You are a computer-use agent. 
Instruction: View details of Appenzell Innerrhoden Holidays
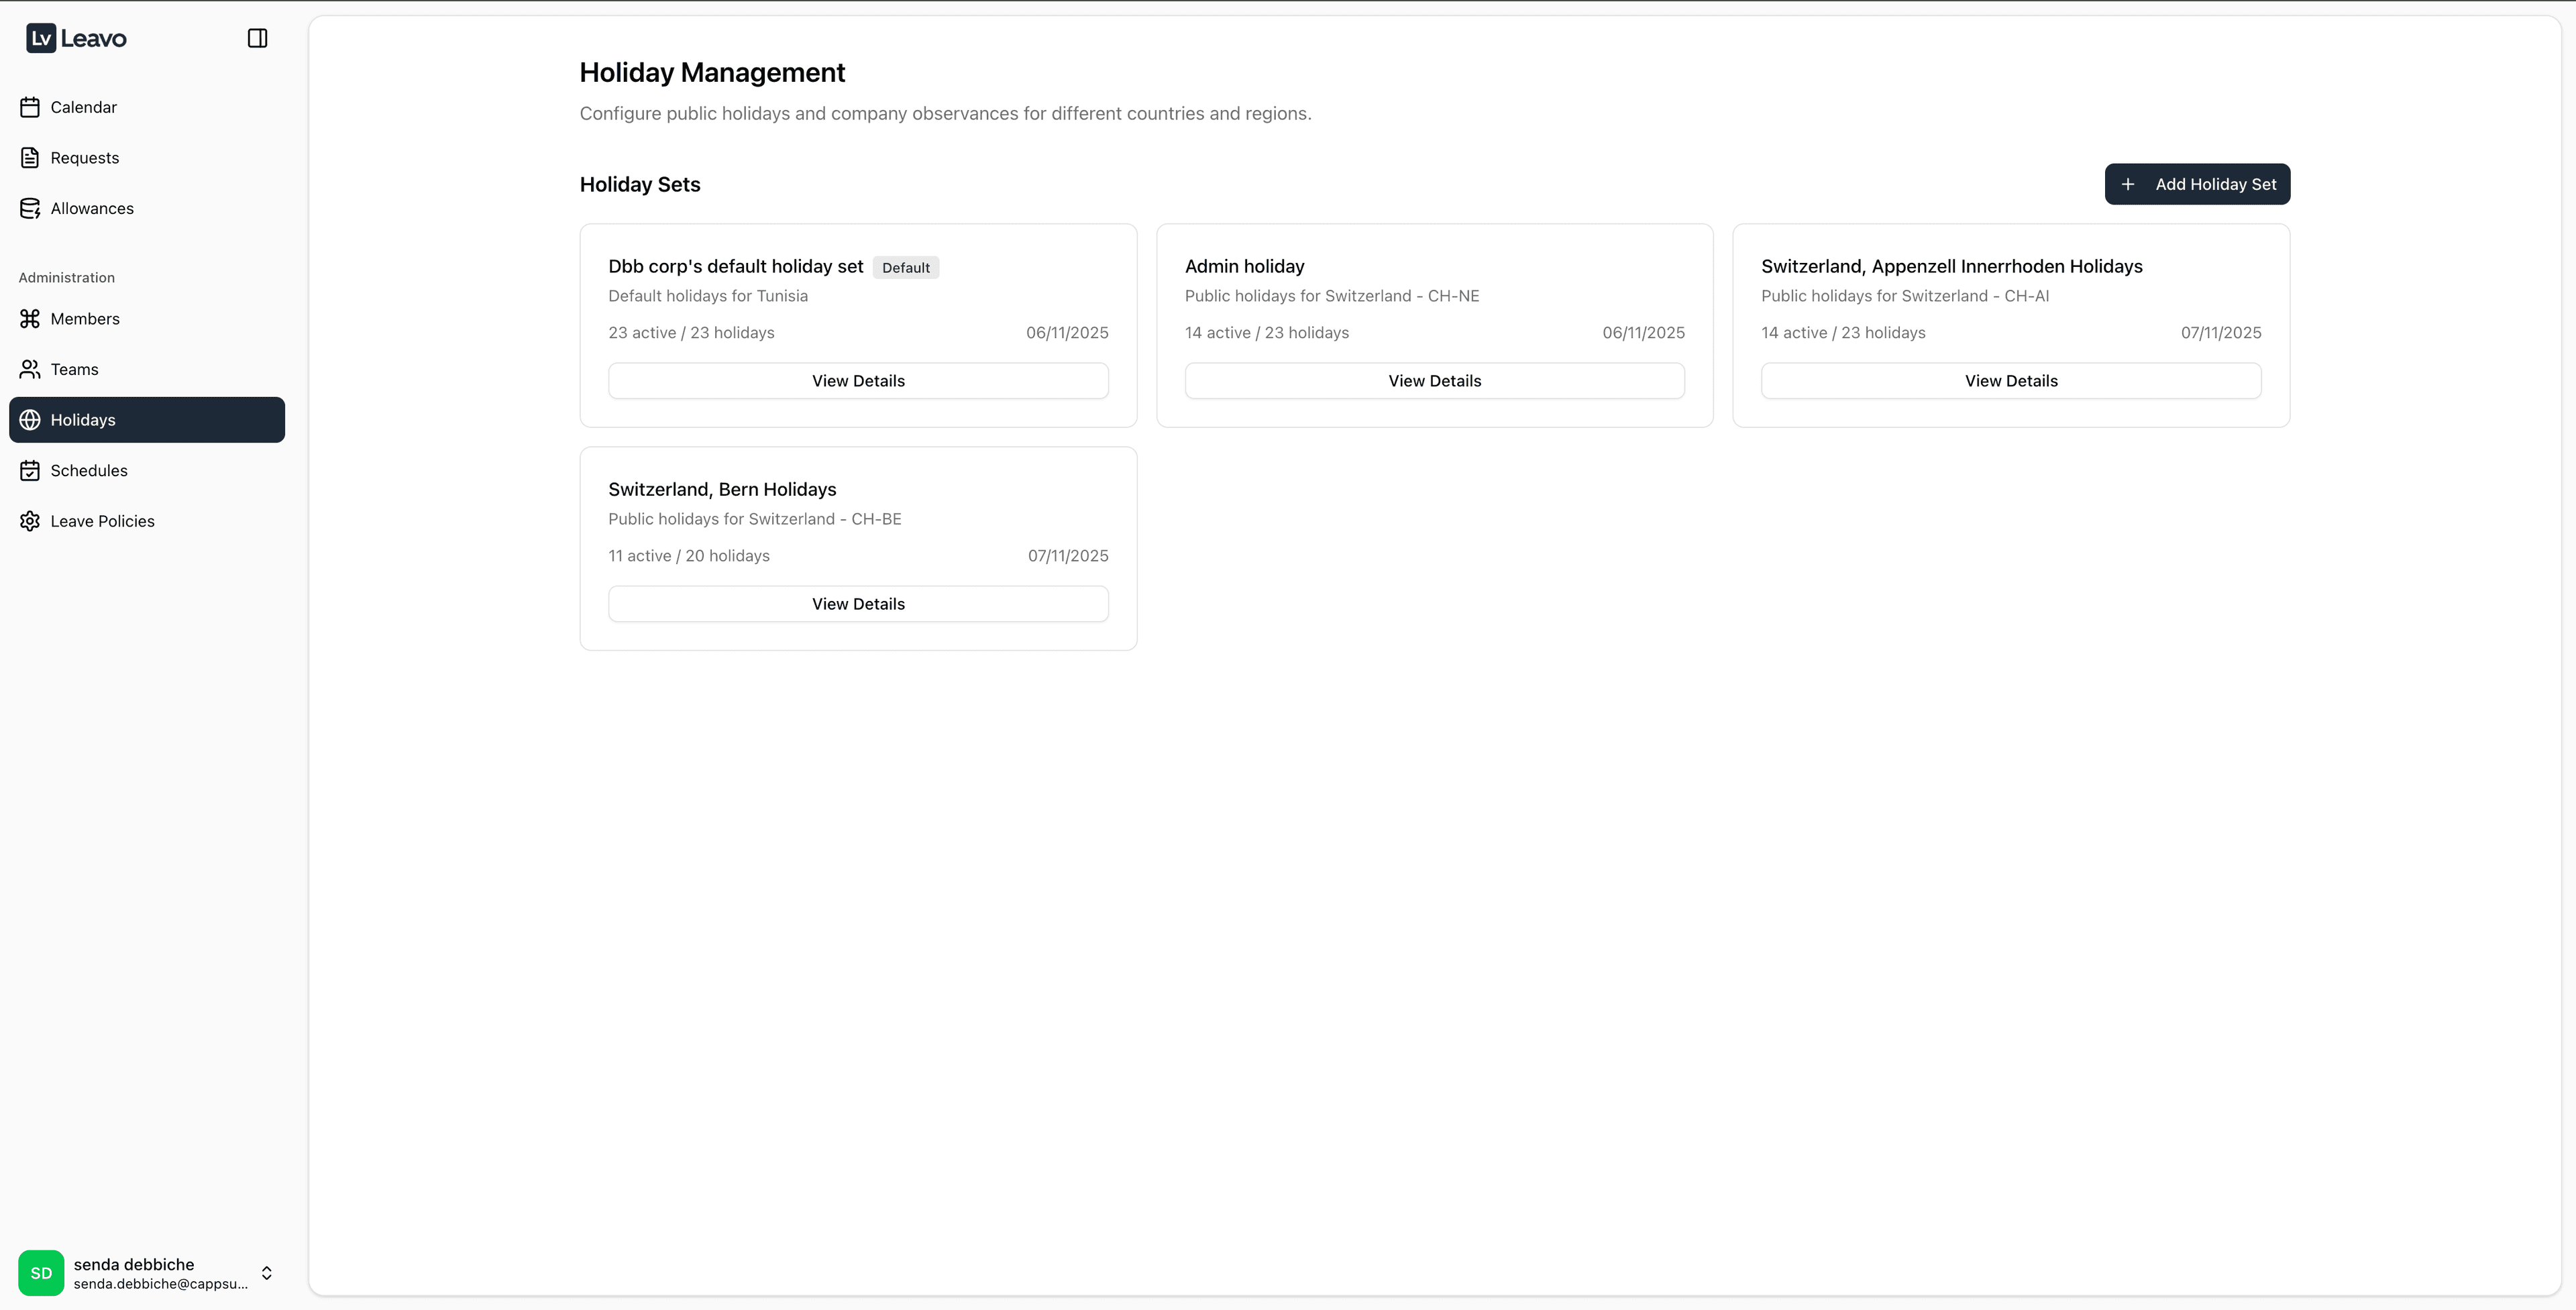(2010, 381)
